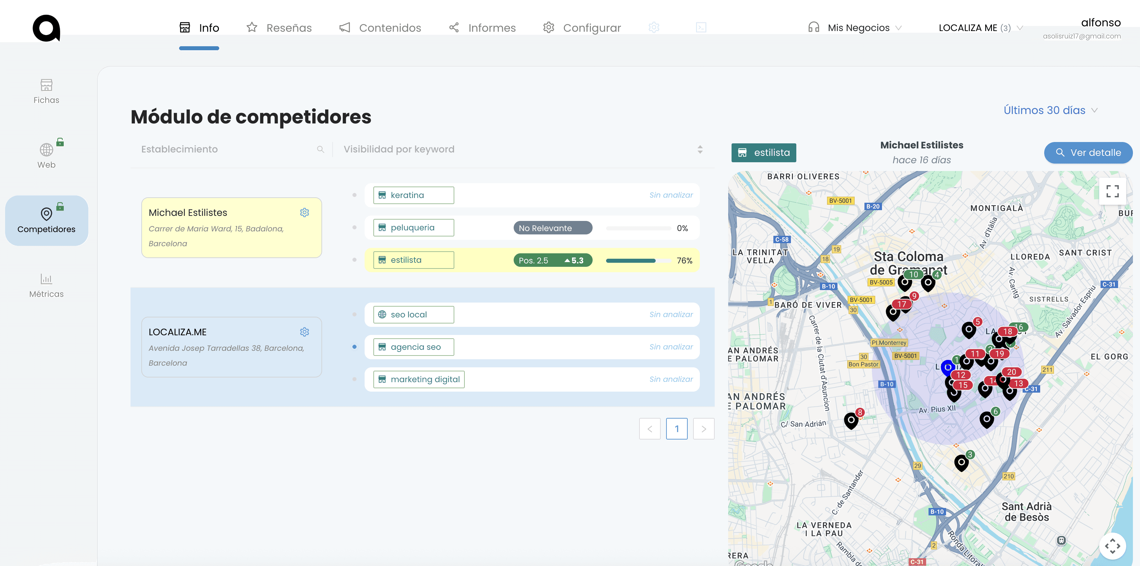Select the marketing digital keyword tag
This screenshot has height=566, width=1140.
tap(419, 379)
